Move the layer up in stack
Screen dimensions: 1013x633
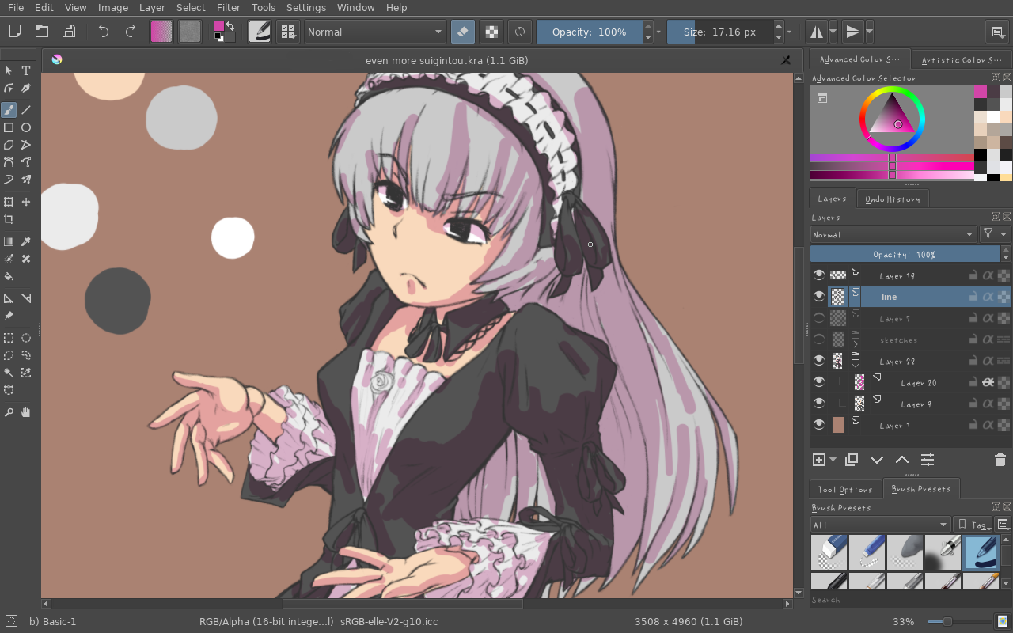[x=902, y=460]
